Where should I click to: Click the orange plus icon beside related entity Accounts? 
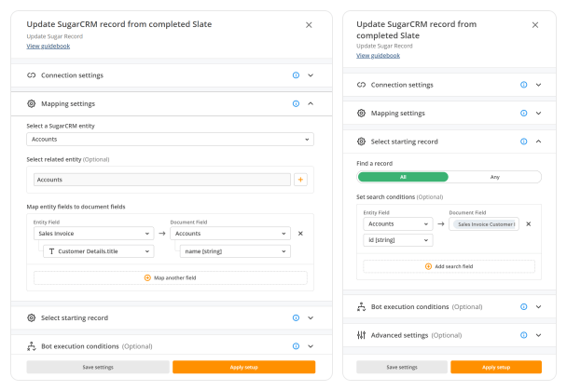coord(300,180)
